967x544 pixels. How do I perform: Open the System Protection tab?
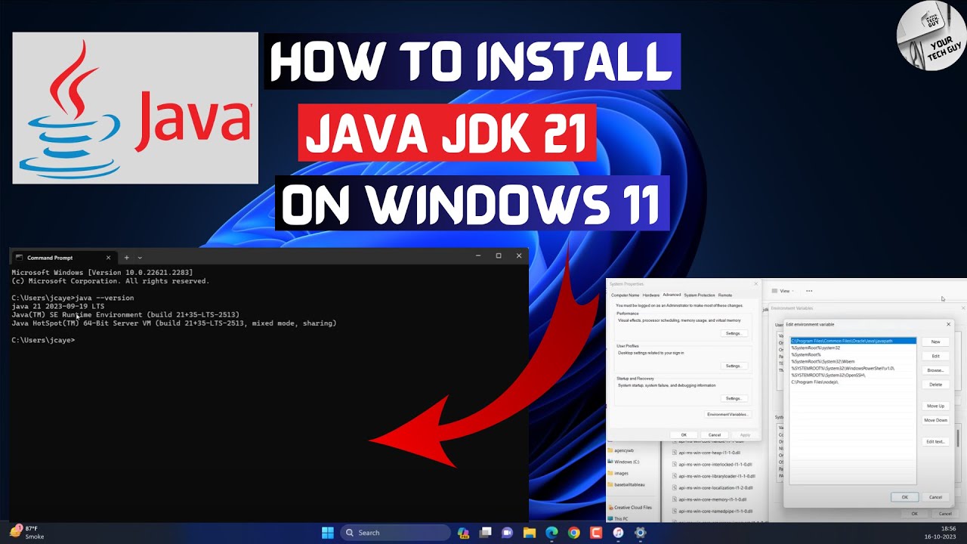tap(700, 295)
